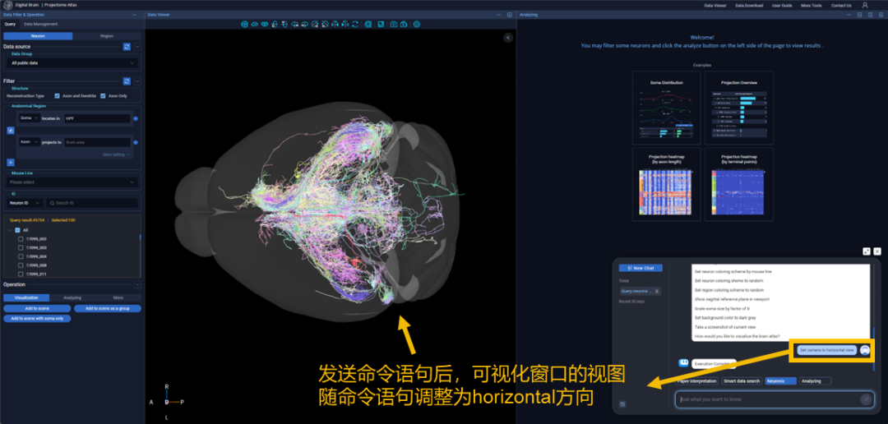Image resolution: width=888 pixels, height=424 pixels.
Task: Delete the 'Query neurons' chat history entry
Action: [659, 291]
